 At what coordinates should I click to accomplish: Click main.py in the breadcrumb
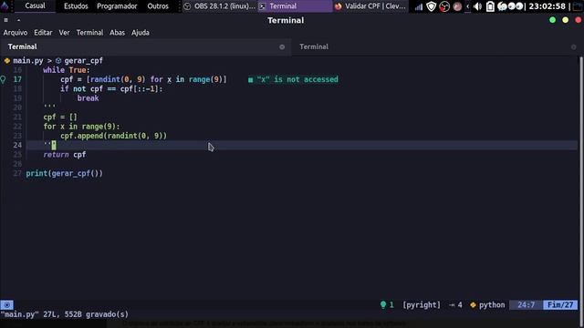click(28, 61)
